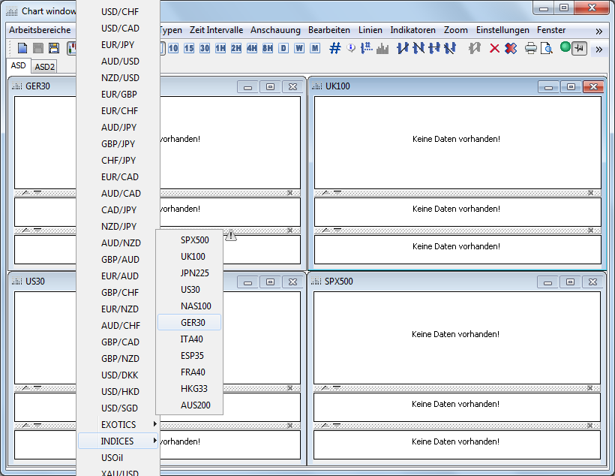Screen dimensions: 615x476
Task: Open the Indikatoren menu
Action: 412,30
